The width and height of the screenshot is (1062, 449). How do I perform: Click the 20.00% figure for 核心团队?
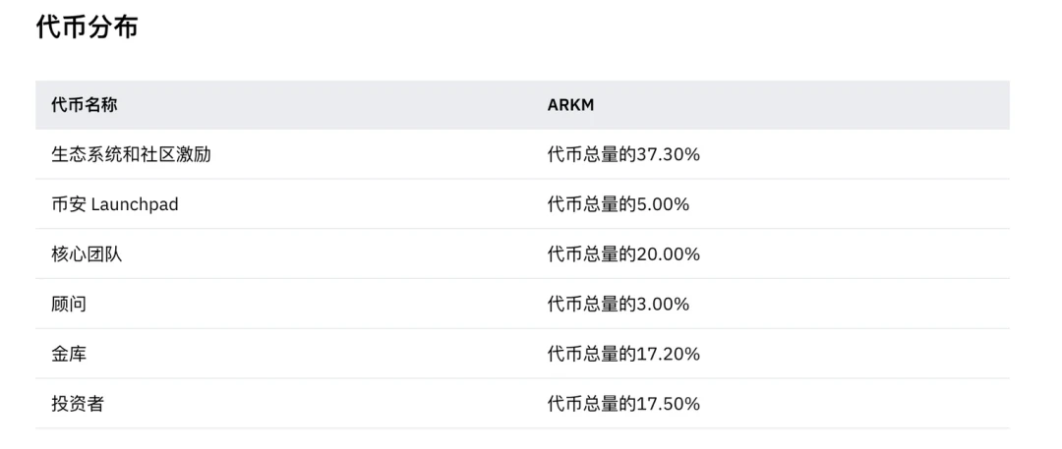click(x=670, y=254)
